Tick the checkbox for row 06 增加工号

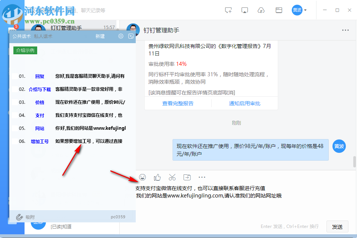(x=15, y=141)
